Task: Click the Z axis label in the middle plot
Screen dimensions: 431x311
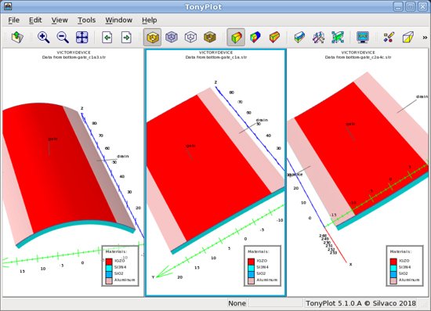Action: coord(215,82)
